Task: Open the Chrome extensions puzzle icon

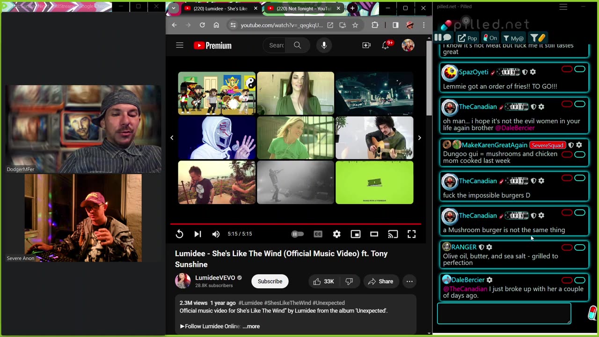Action: 375,25
